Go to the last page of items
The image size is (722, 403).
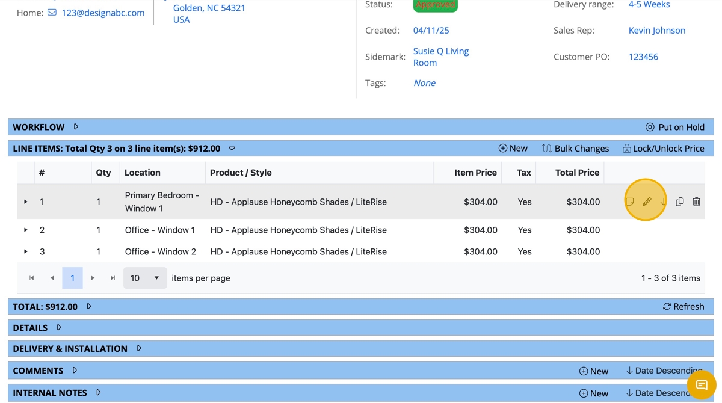coord(113,278)
